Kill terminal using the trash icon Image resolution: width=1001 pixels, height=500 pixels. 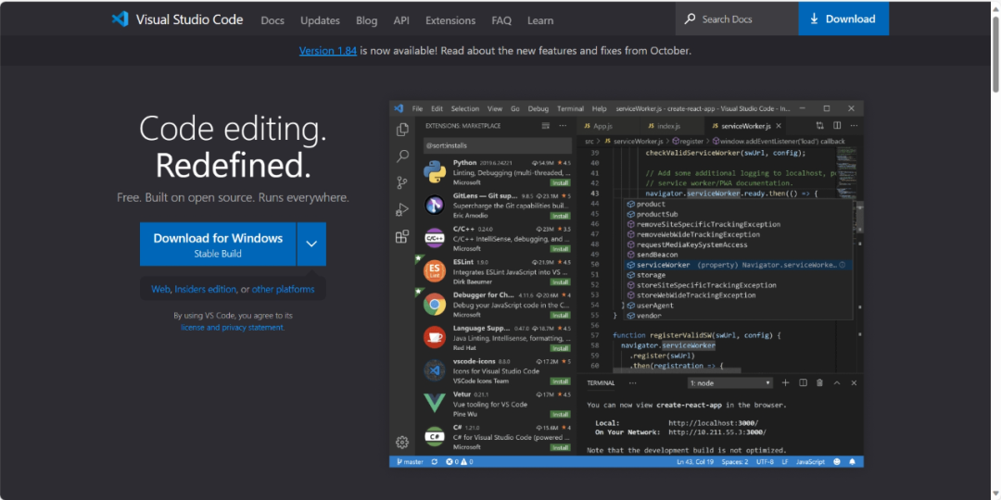pos(819,382)
